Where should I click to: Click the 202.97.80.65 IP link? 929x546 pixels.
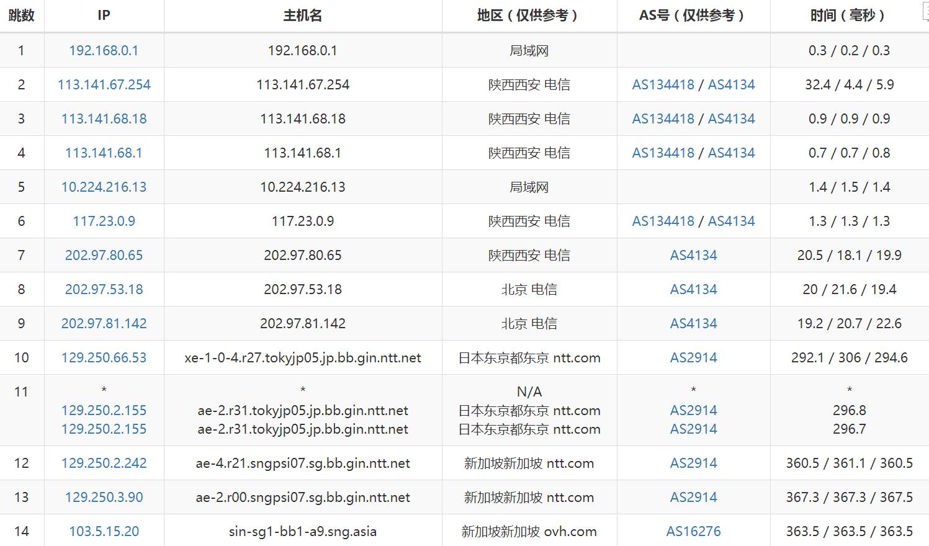(104, 256)
